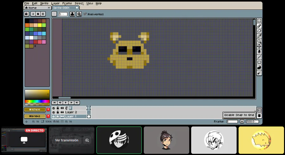285x155 pixels.
Task: Toggle visibility of Layer 2
Action: (54, 112)
